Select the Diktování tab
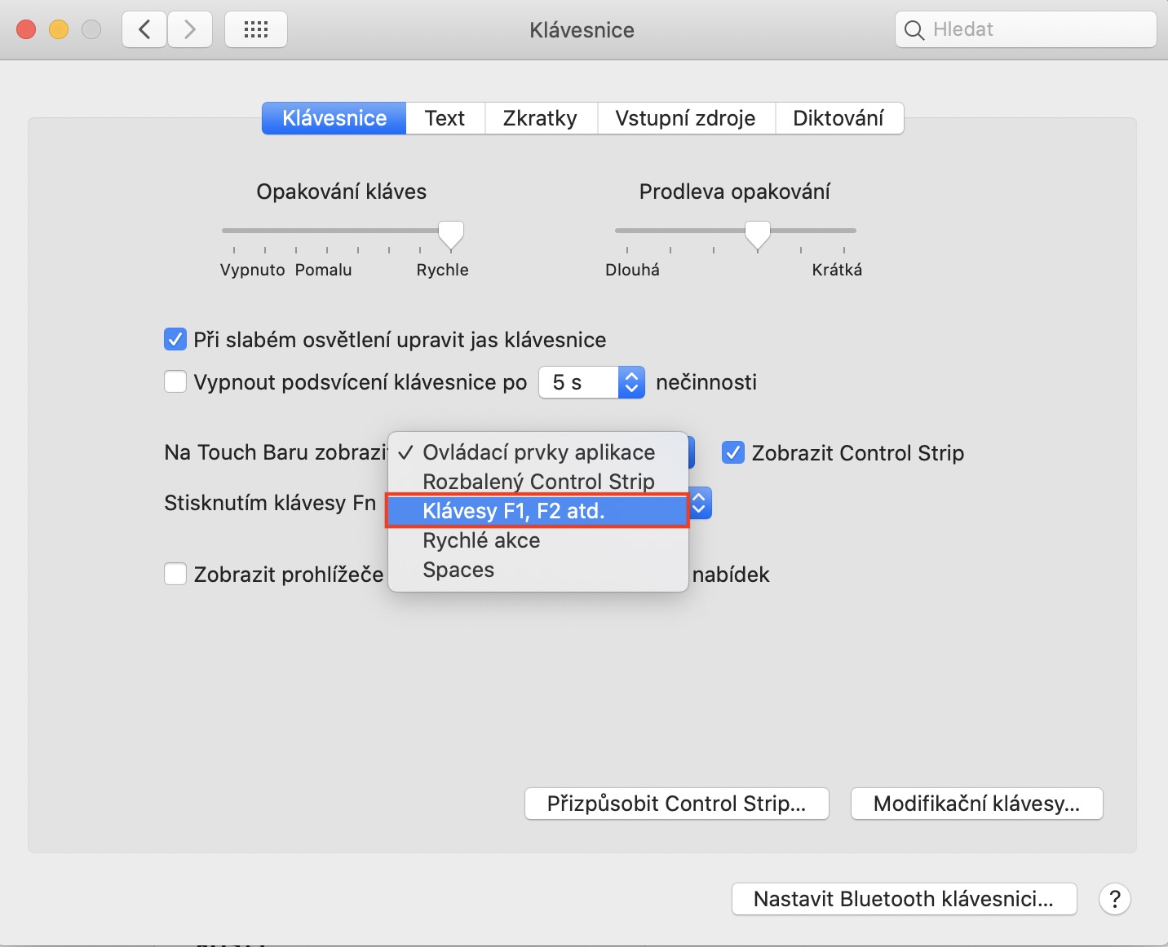The image size is (1168, 947). pyautogui.click(x=838, y=118)
